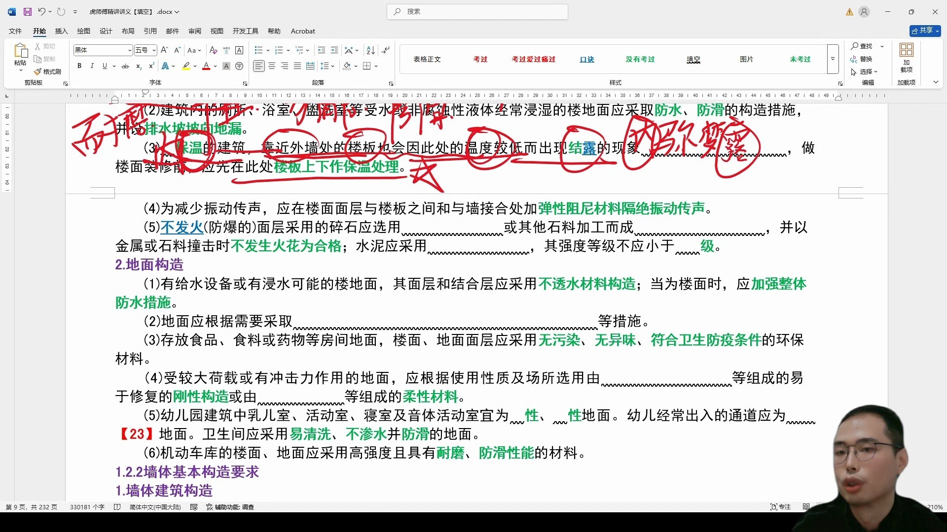The height and width of the screenshot is (532, 947).
Task: Click the 搜索 search box
Action: (477, 11)
